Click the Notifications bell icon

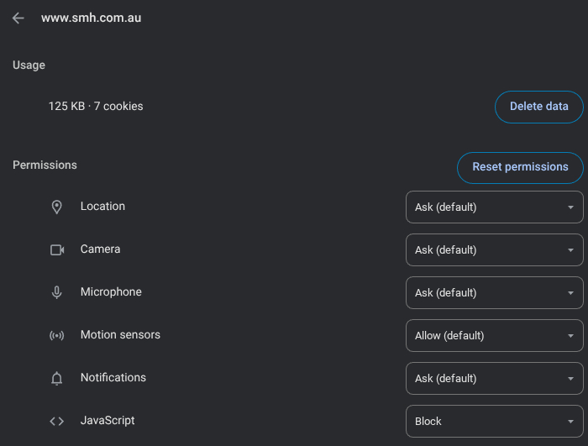[57, 378]
